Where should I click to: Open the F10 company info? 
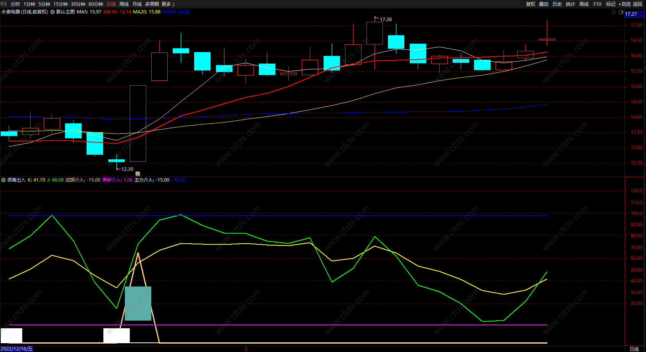(x=597, y=4)
